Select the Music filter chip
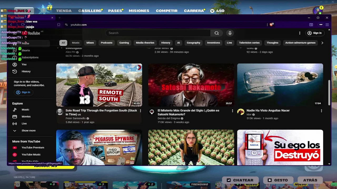337x189 pixels. (x=76, y=43)
